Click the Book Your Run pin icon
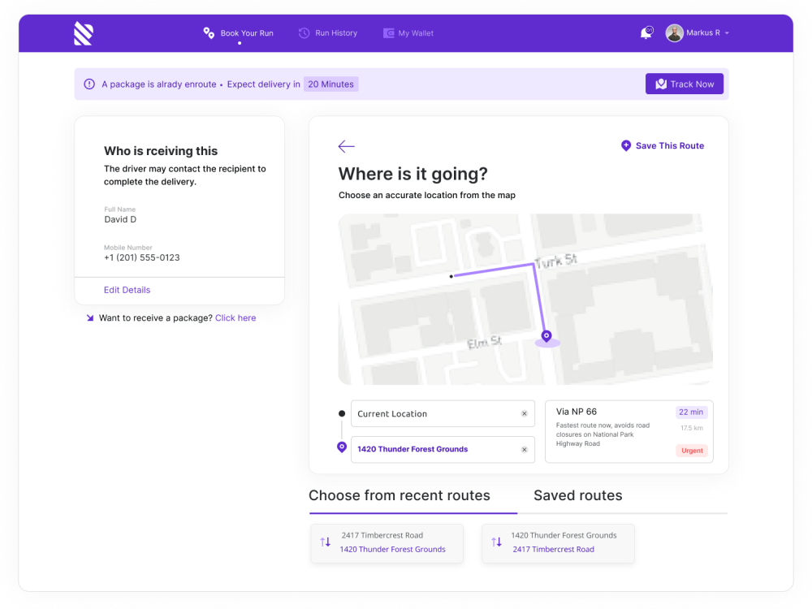Screen dimensions: 812x609 pyautogui.click(x=209, y=33)
